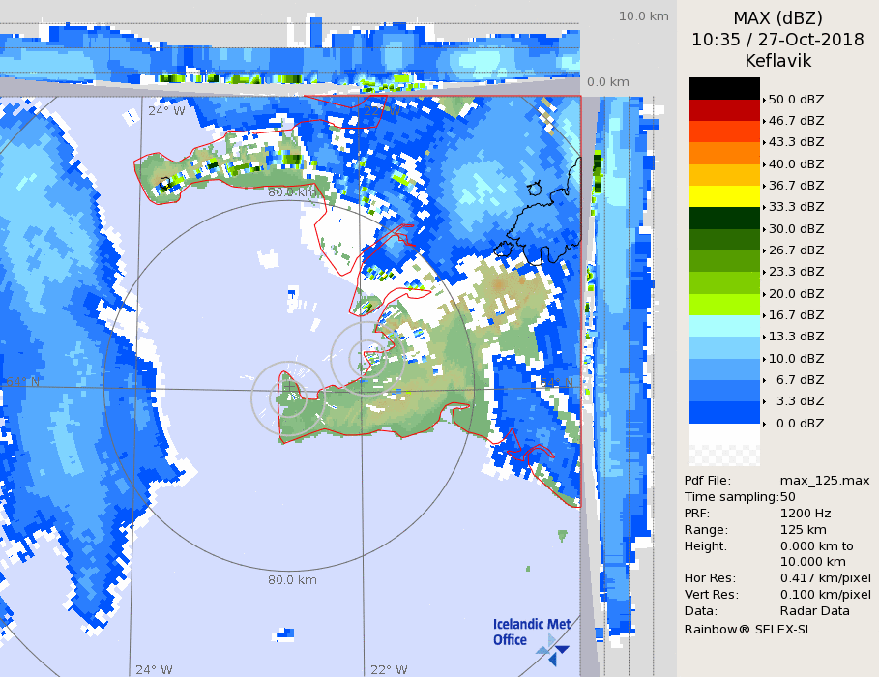879x677 pixels.
Task: Click the 50.0 dBZ legend label
Action: 796,99
